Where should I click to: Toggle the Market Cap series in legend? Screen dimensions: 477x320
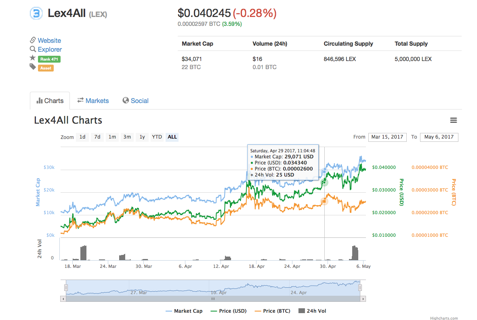point(184,311)
